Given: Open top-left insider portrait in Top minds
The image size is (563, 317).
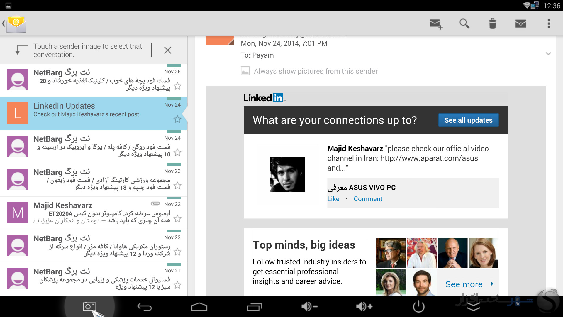Looking at the screenshot, I should (391, 253).
